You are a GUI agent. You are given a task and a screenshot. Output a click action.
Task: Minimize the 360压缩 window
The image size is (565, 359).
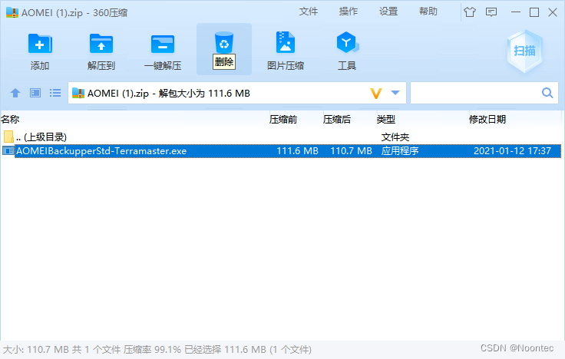pos(516,12)
